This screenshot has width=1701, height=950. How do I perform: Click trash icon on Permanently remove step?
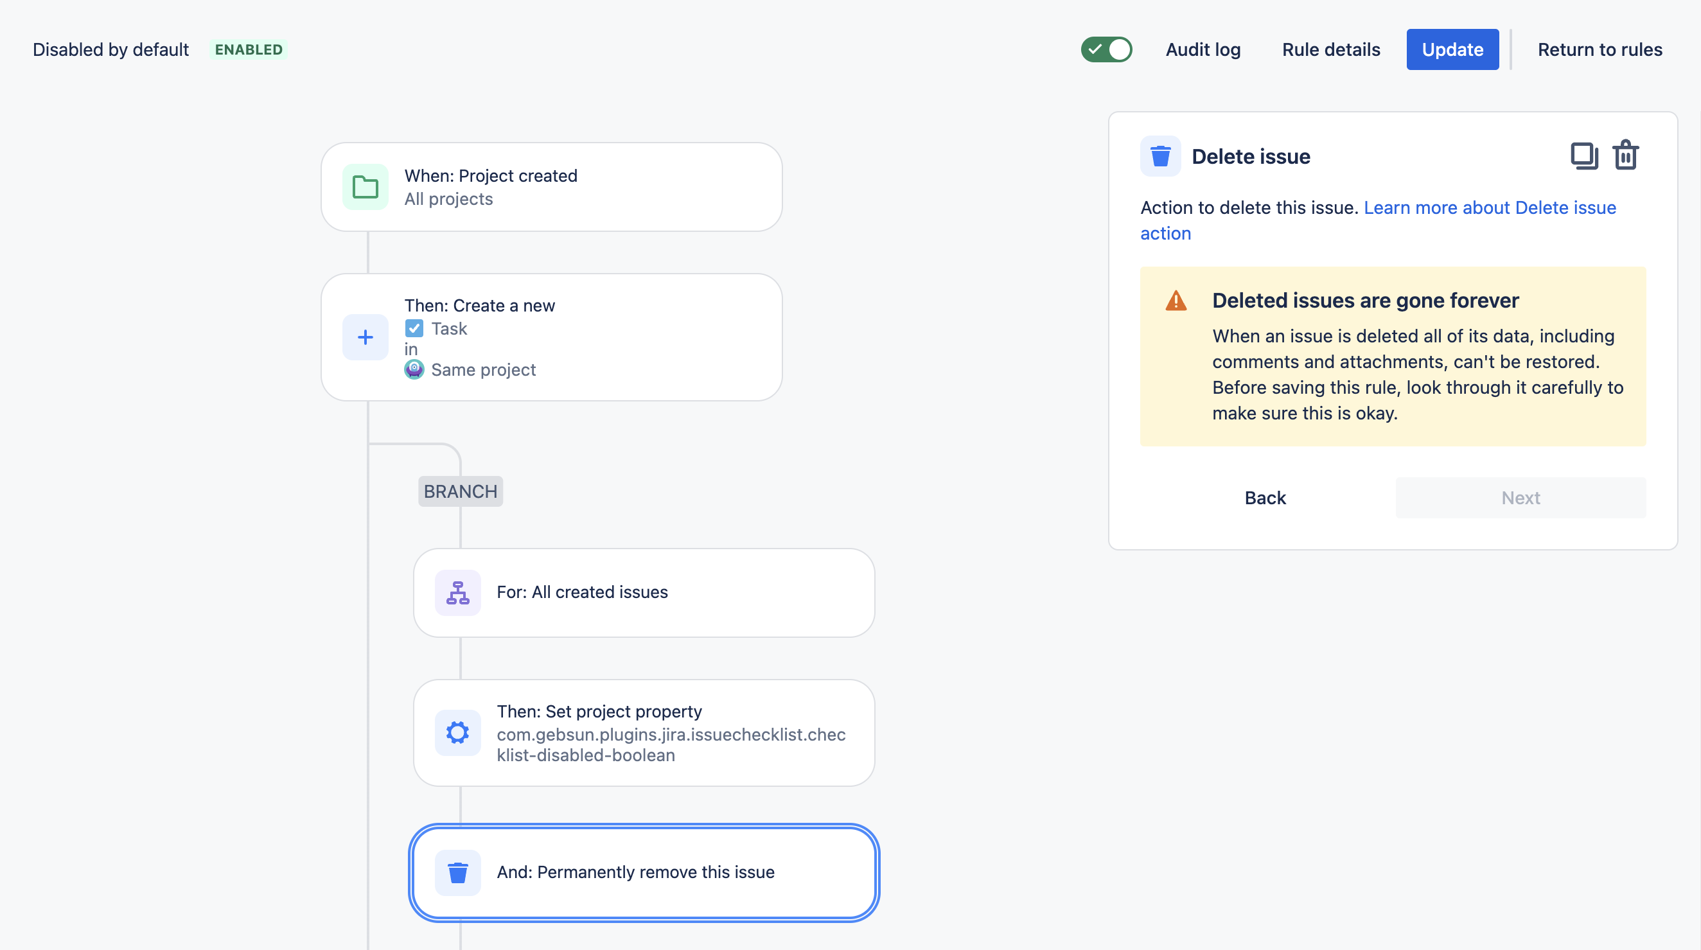click(457, 872)
